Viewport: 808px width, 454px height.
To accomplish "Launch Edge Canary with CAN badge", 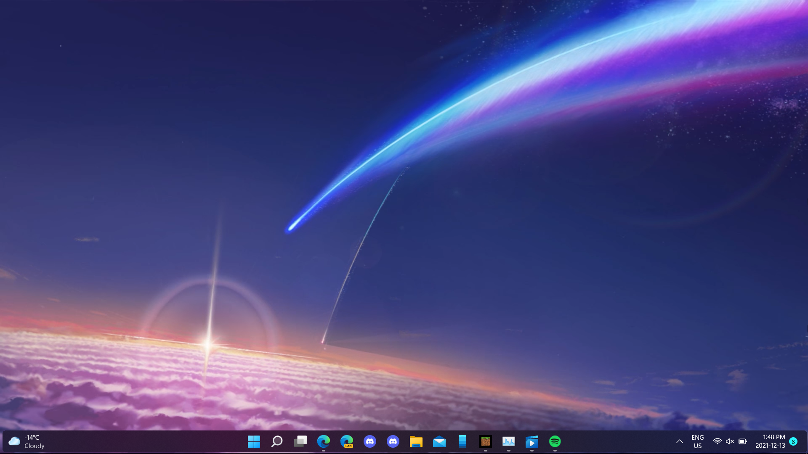I will point(346,441).
